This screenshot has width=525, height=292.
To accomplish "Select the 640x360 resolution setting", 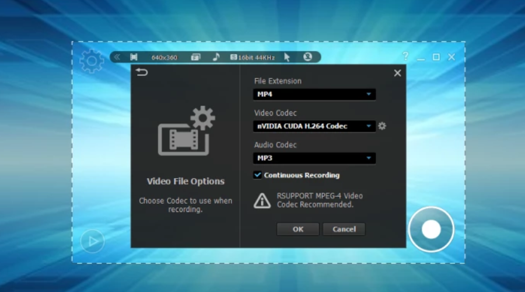I will [x=164, y=57].
